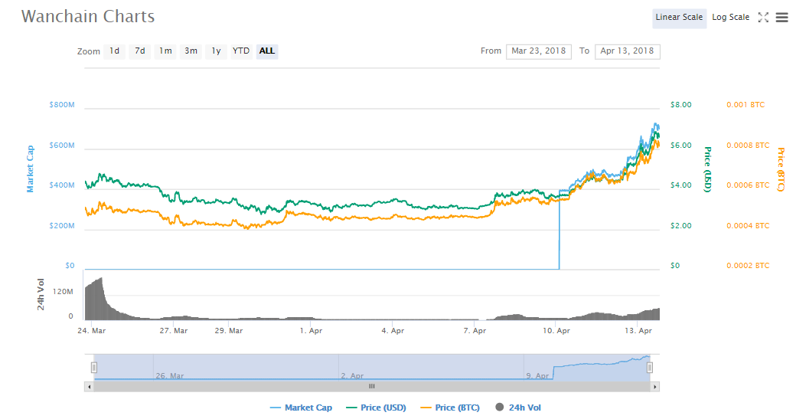Edit the To date field
The image size is (809, 419).
627,51
